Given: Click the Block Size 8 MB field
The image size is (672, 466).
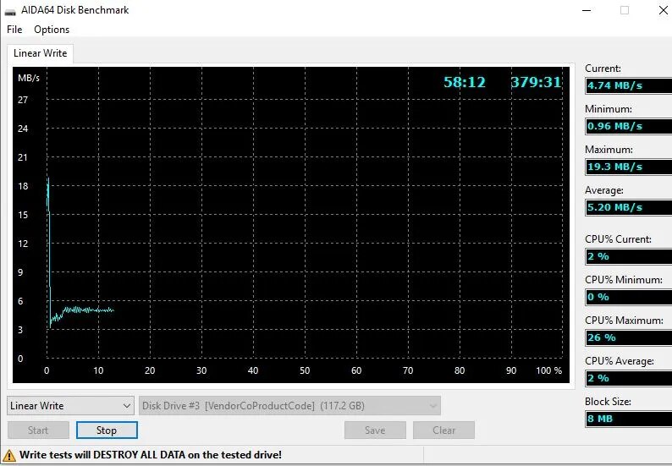Looking at the screenshot, I should click(628, 419).
